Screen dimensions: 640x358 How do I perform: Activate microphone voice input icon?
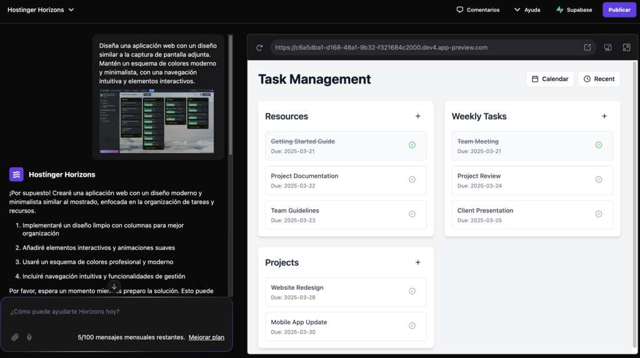29,337
